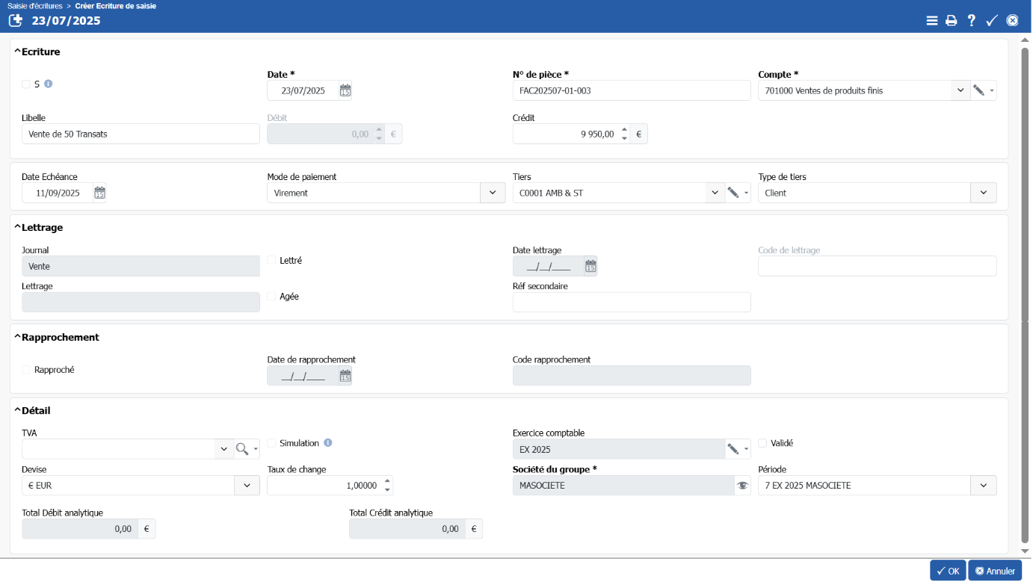Click the Annuler button
Viewport: 1036px width, 585px height.
click(994, 571)
